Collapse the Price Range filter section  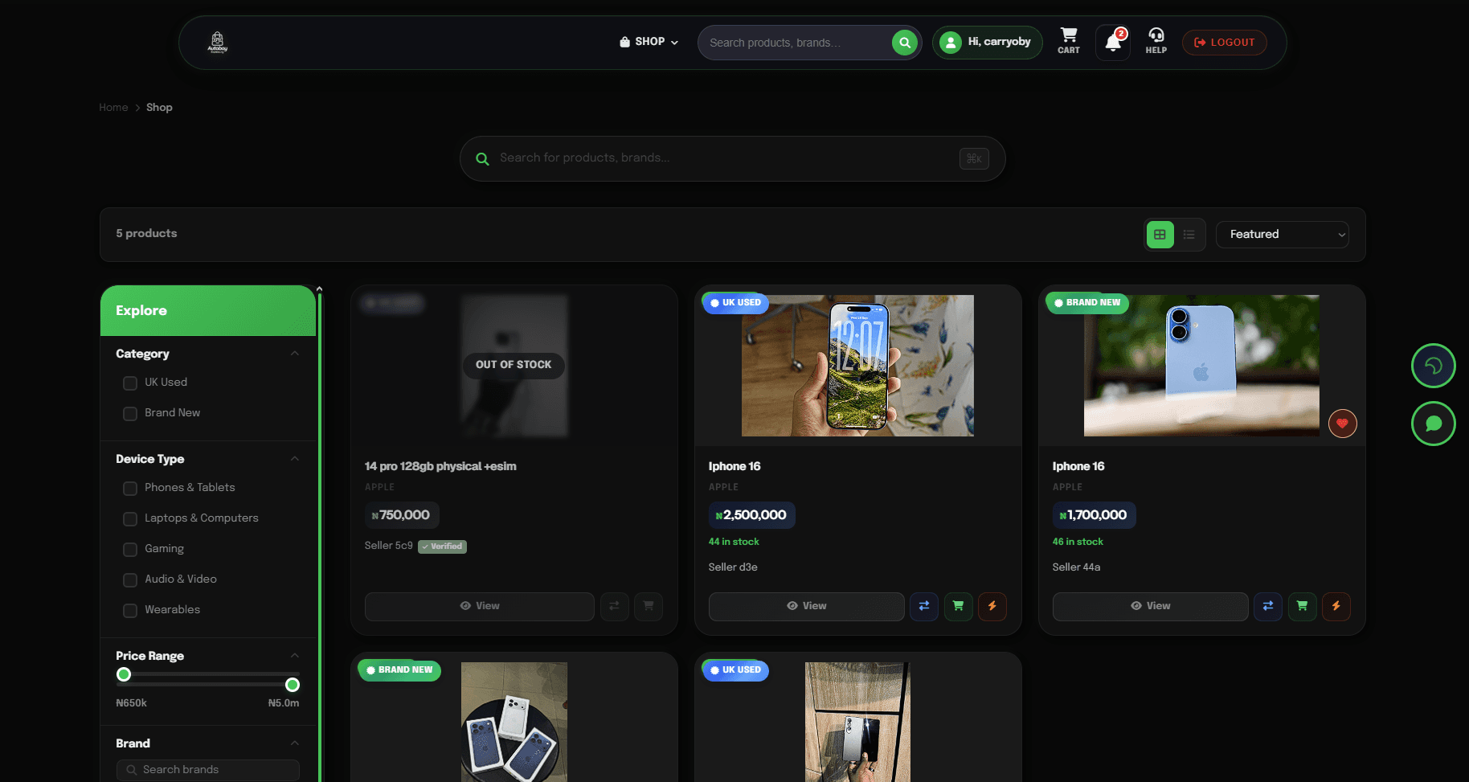295,656
